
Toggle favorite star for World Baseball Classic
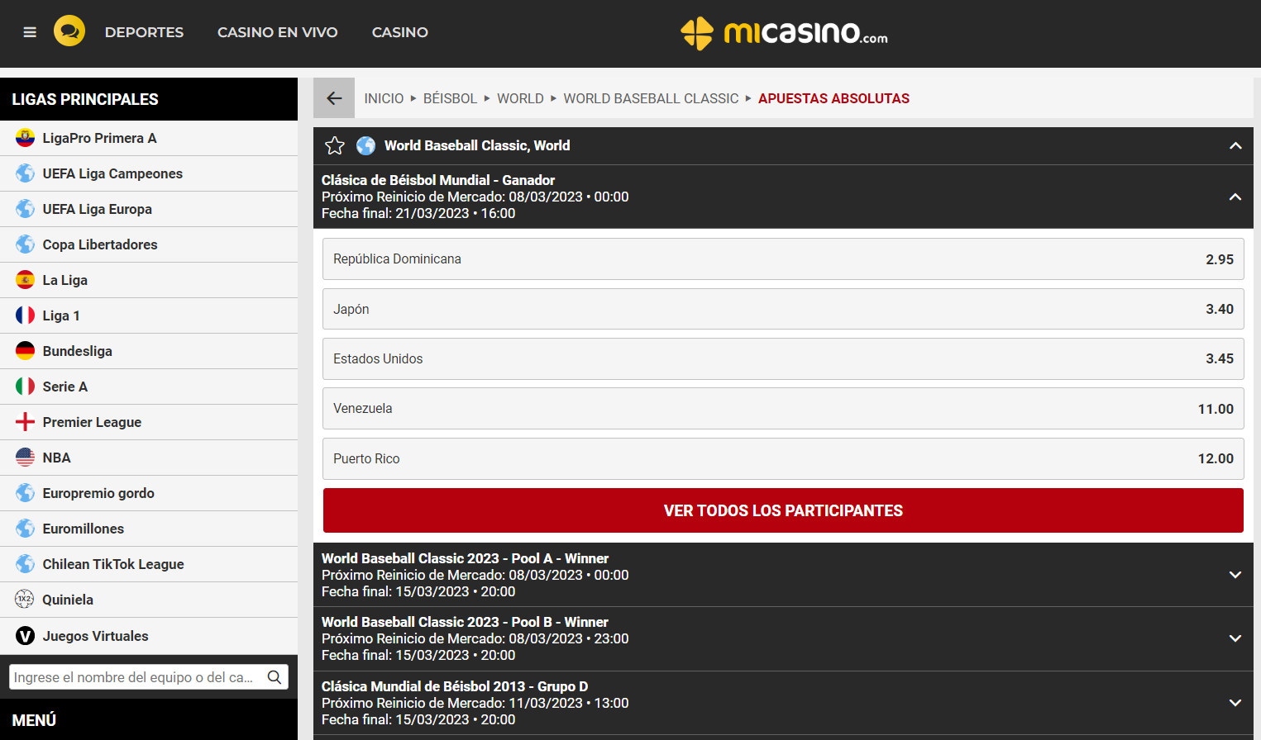click(x=335, y=145)
